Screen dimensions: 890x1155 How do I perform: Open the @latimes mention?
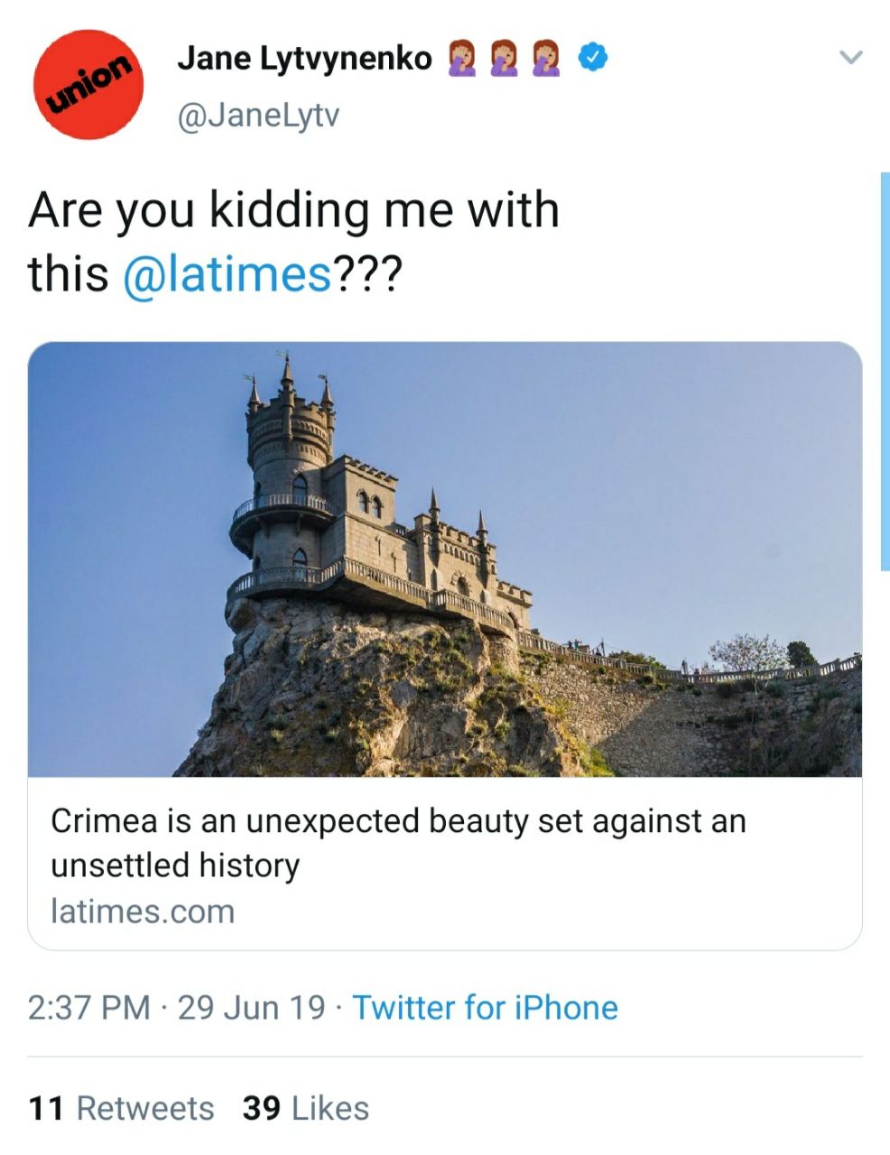click(227, 273)
